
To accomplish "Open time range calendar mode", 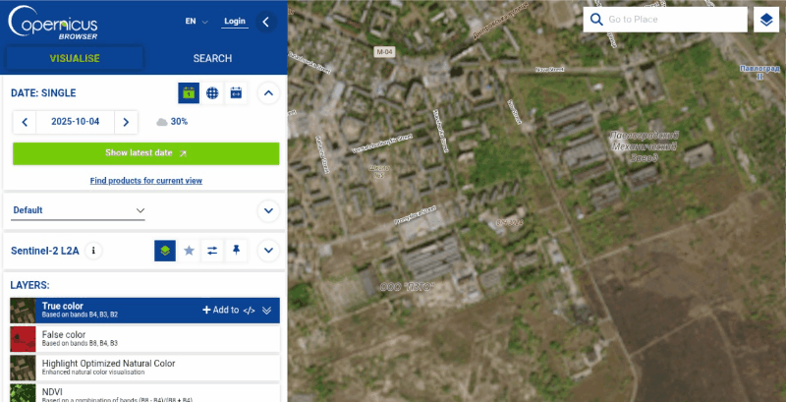I will point(236,93).
